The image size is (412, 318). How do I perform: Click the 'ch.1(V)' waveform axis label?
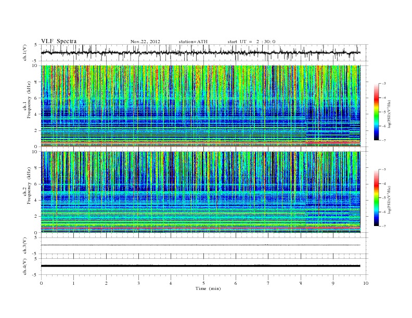(x=24, y=52)
